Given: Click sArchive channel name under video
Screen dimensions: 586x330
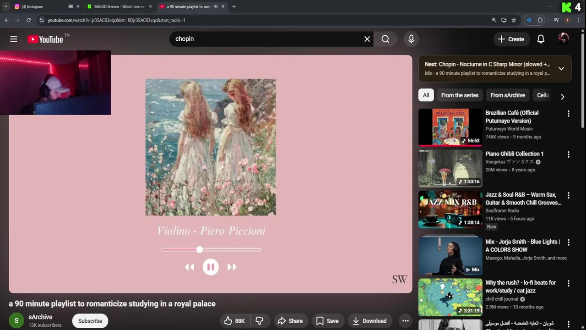Looking at the screenshot, I should (x=40, y=317).
